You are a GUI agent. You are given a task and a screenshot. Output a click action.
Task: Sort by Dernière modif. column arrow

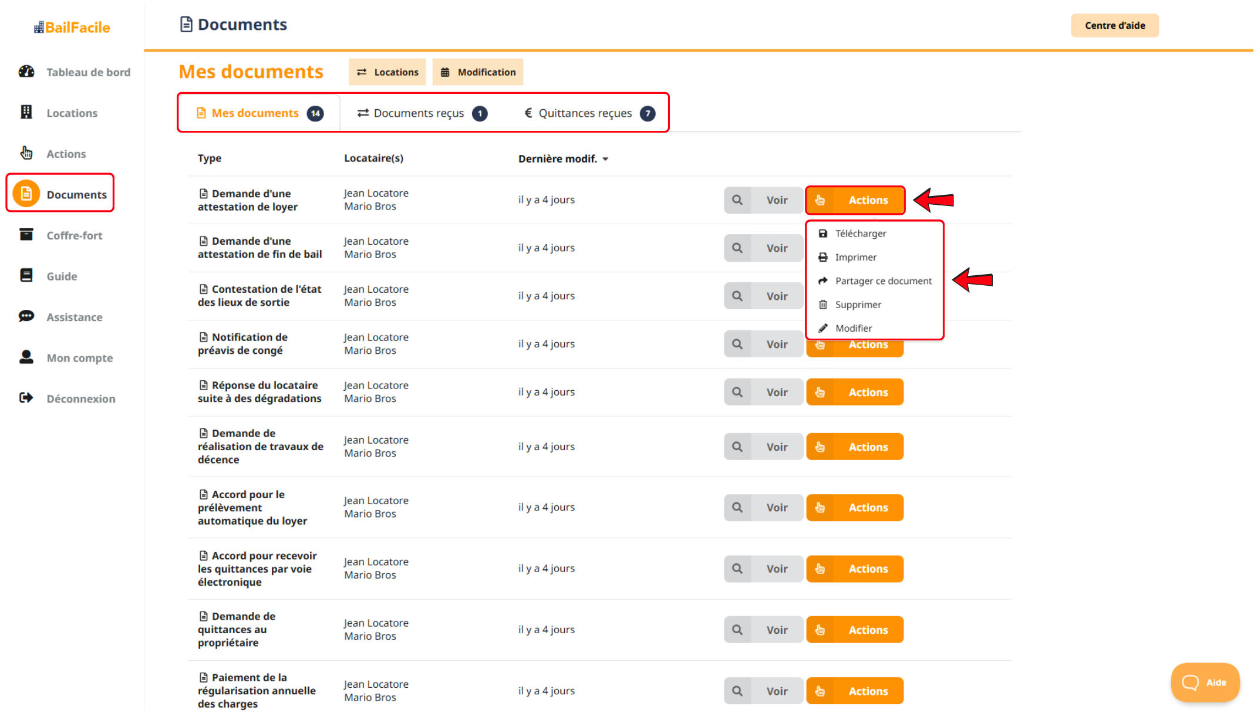point(605,159)
